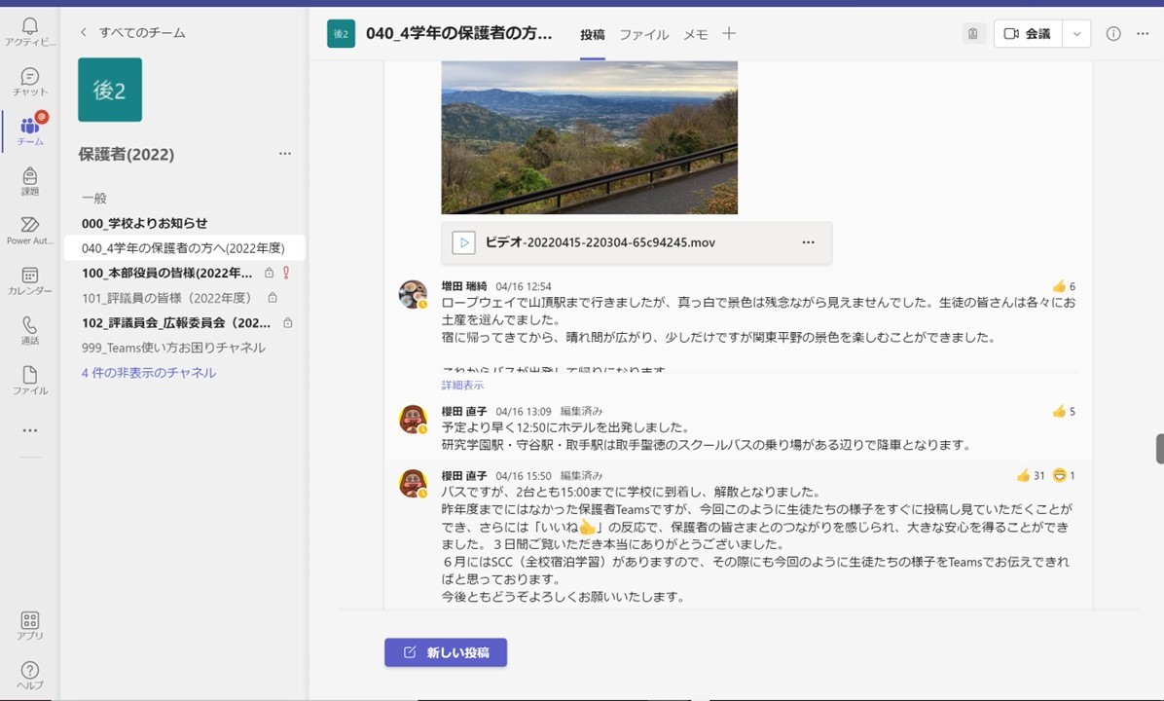The width and height of the screenshot is (1164, 701).
Task: Click 櫻田 直子's avatar on the 13:09 post
Action: (x=413, y=420)
